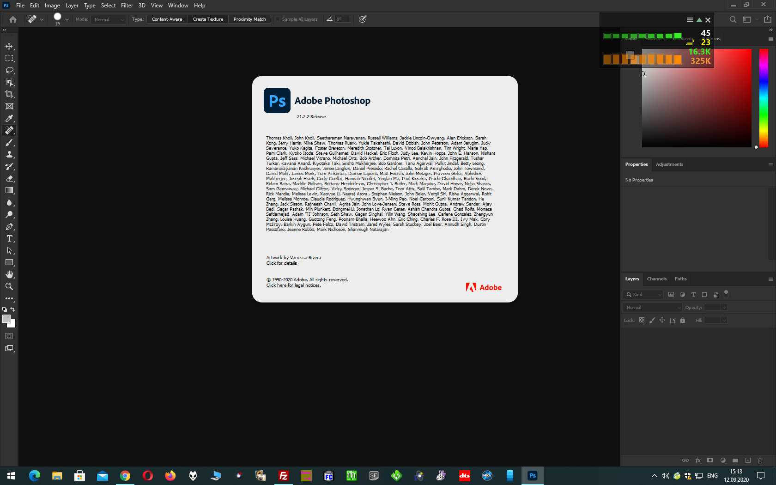This screenshot has height=485, width=776.
Task: Open Firefox from the Windows taskbar
Action: [x=170, y=475]
